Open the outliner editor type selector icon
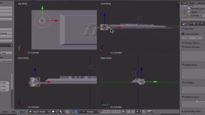Viewport: 205px width, 115px height. pos(184,3)
